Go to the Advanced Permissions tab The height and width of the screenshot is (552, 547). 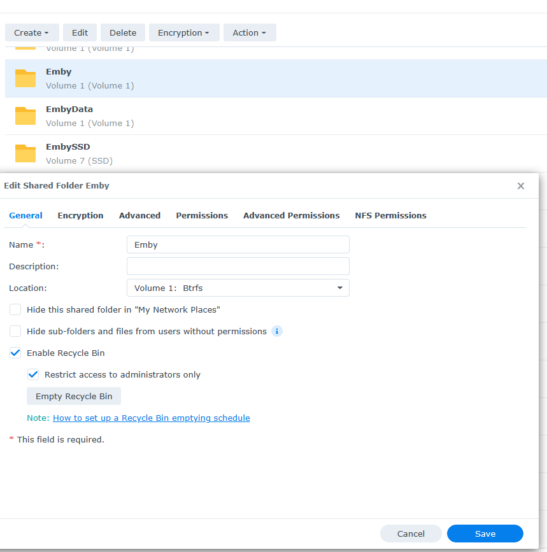pos(291,215)
